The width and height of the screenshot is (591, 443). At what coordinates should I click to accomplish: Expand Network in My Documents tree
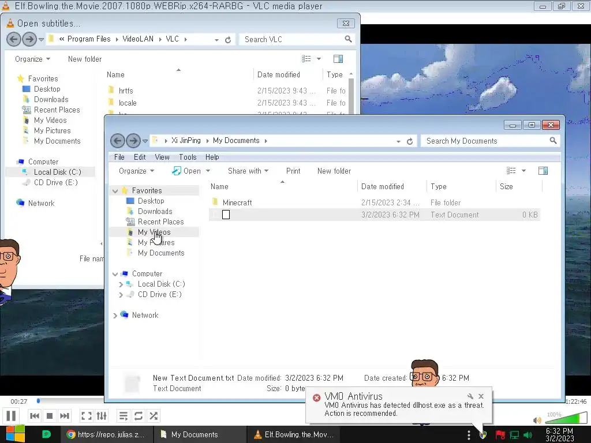click(x=115, y=316)
